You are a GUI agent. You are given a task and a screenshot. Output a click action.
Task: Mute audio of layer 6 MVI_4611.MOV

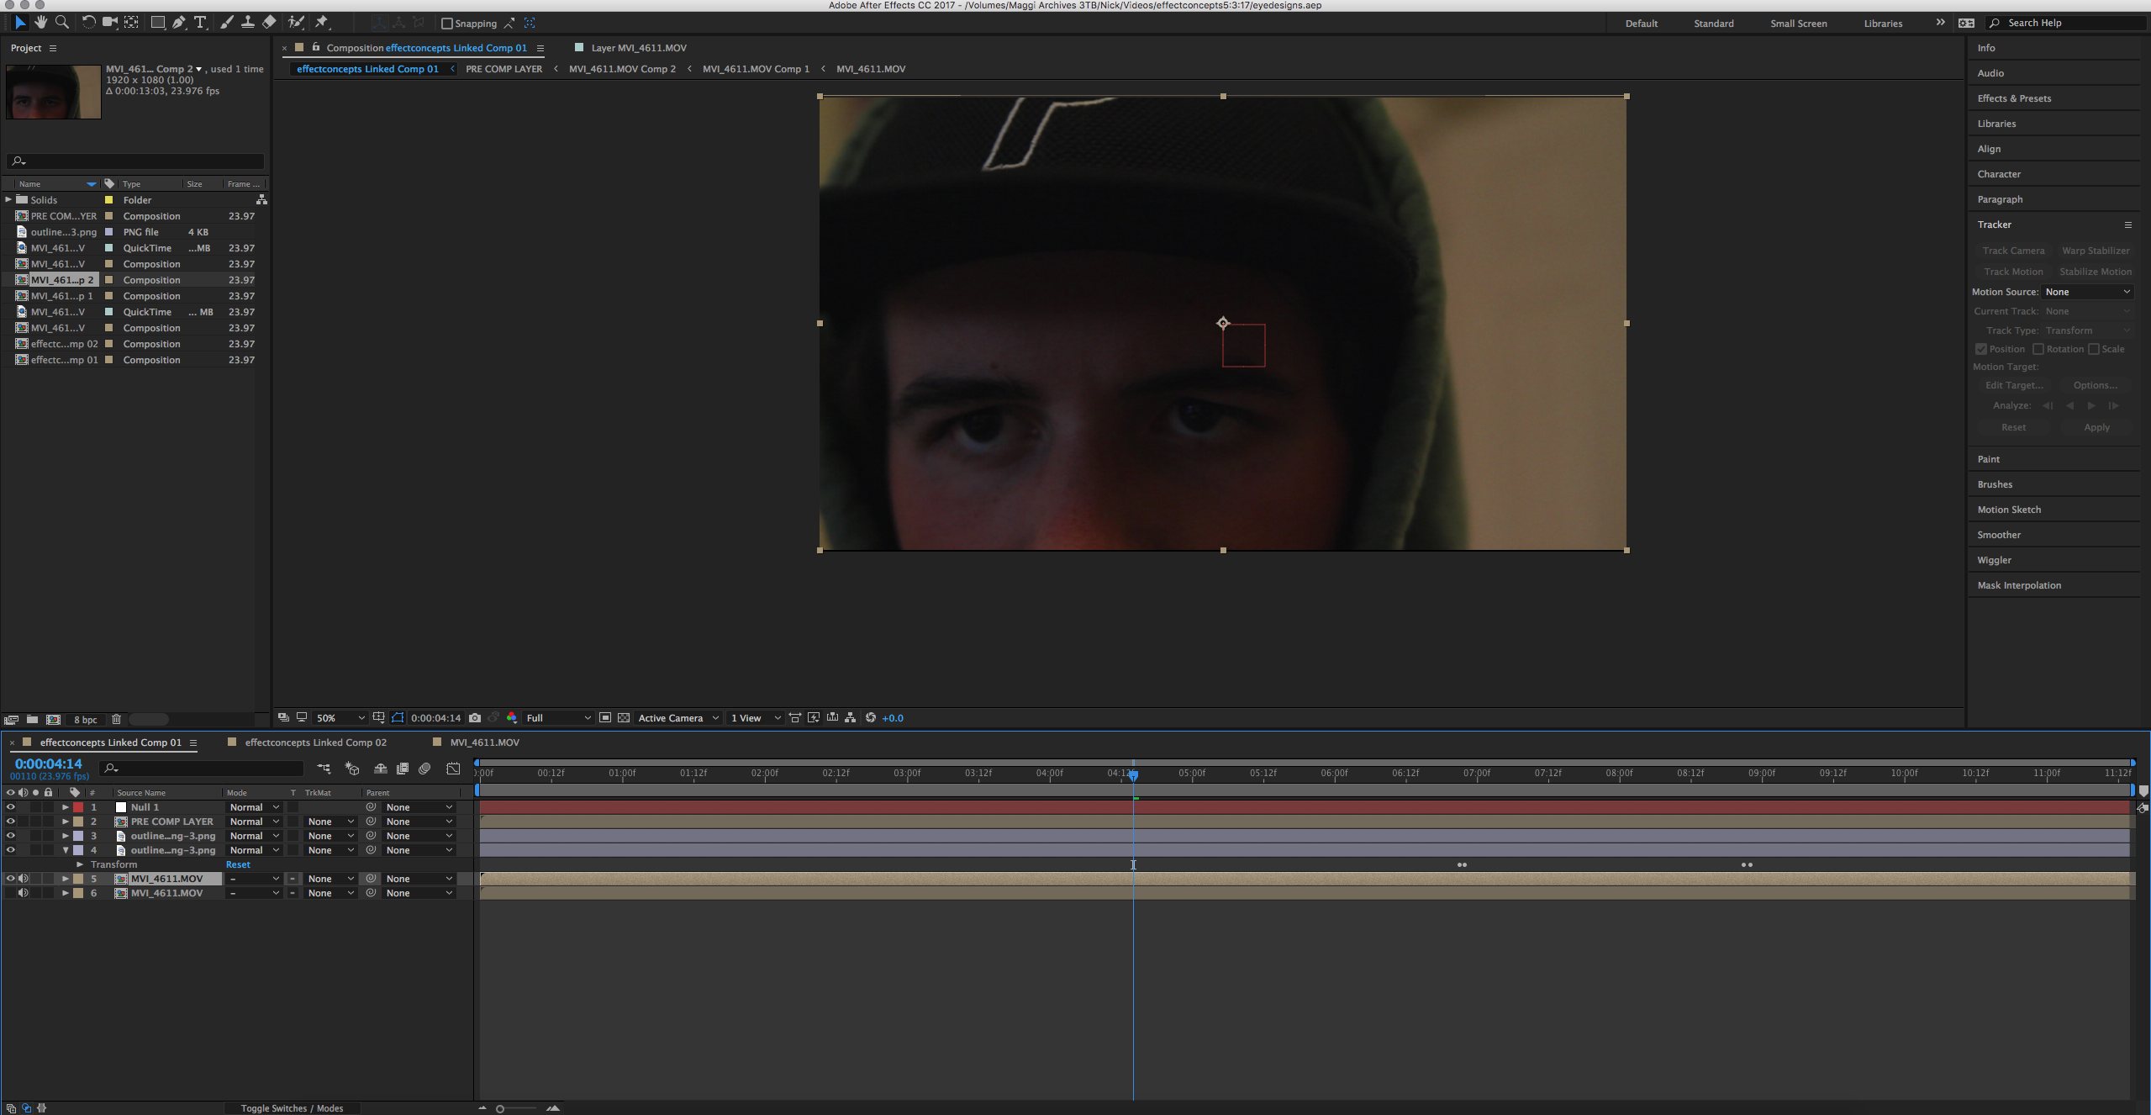pyautogui.click(x=23, y=893)
